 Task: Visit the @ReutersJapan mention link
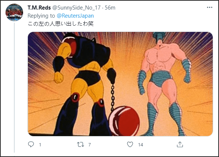[x=75, y=16]
